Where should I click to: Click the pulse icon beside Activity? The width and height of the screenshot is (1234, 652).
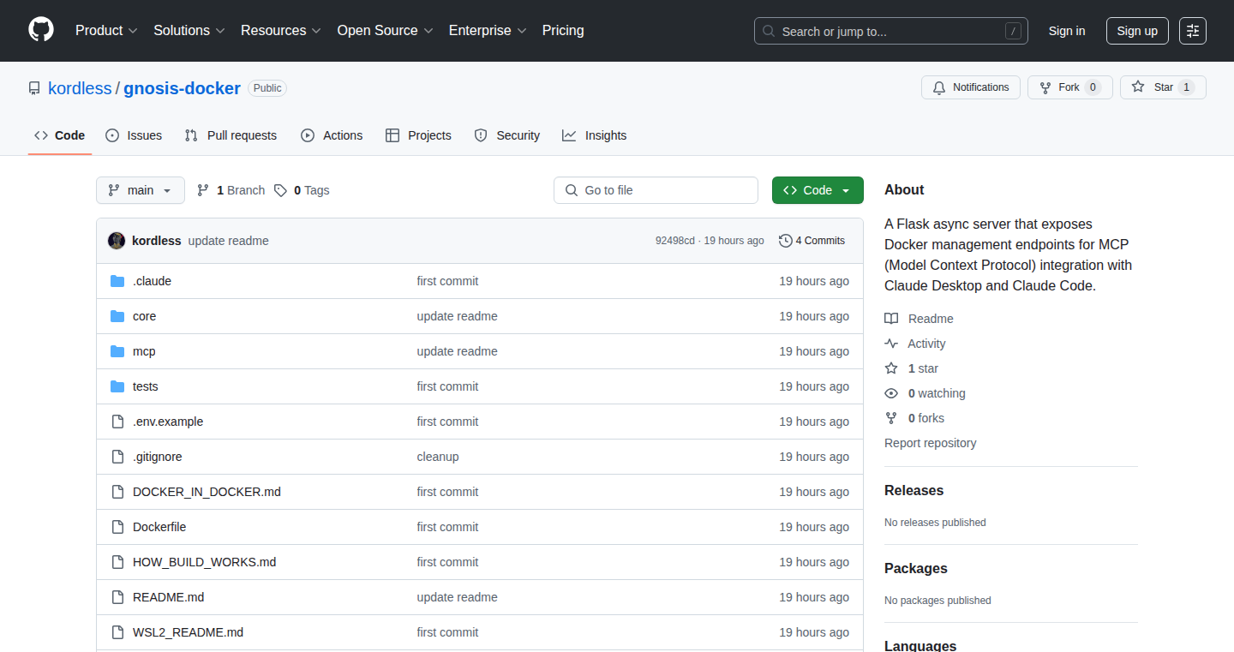pos(891,344)
